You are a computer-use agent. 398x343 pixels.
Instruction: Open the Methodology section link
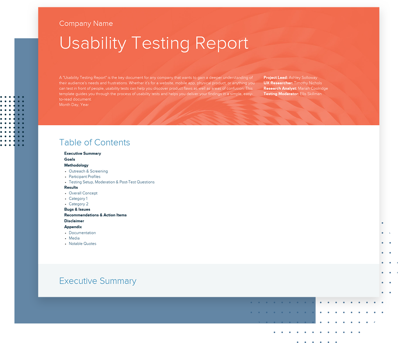pyautogui.click(x=76, y=165)
